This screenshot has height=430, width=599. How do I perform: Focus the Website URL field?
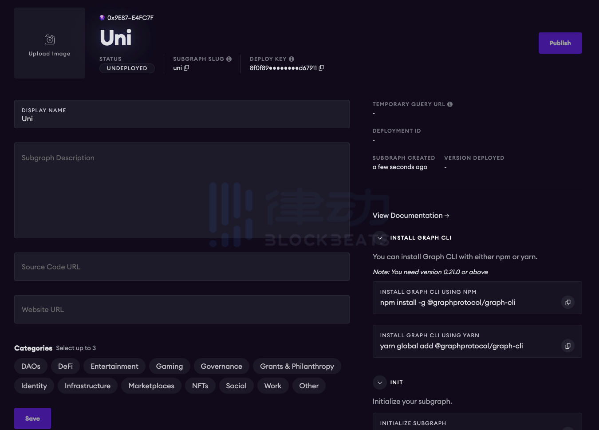click(x=182, y=309)
